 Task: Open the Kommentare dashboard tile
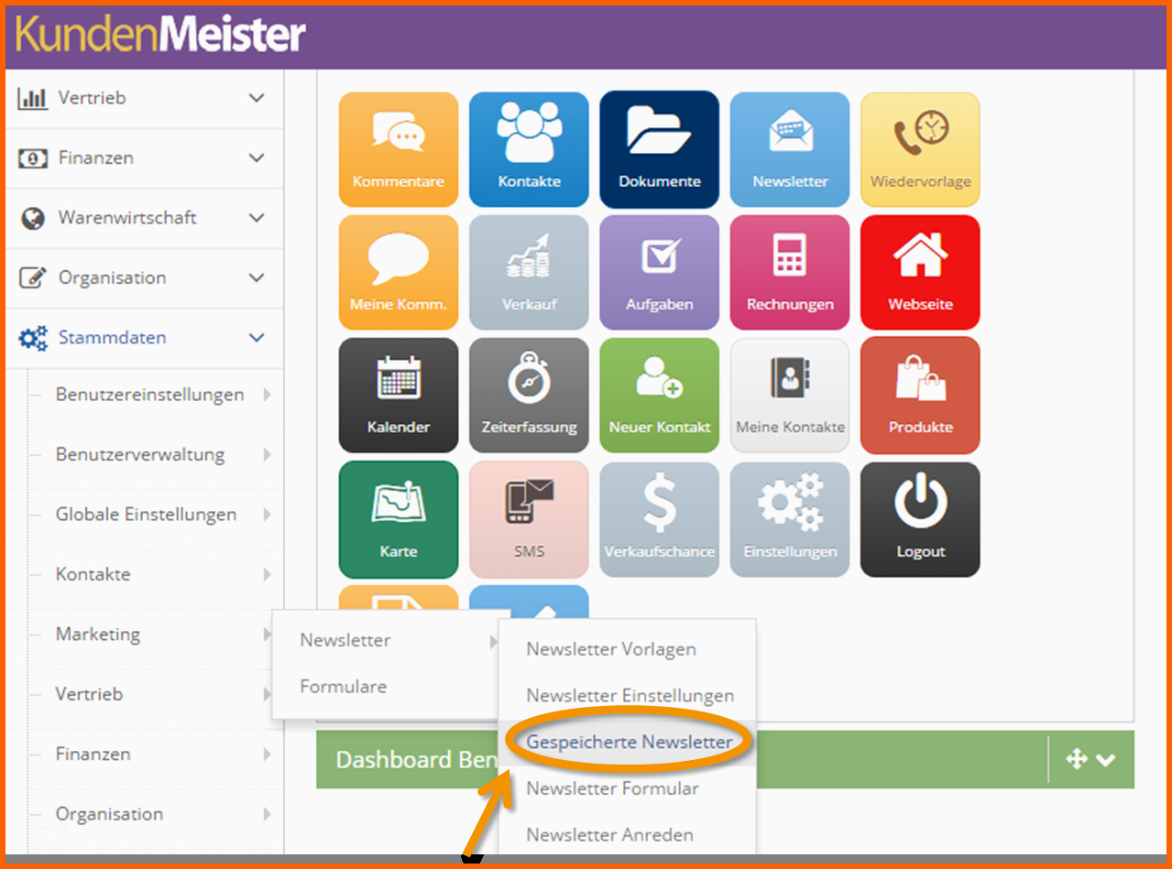point(399,149)
